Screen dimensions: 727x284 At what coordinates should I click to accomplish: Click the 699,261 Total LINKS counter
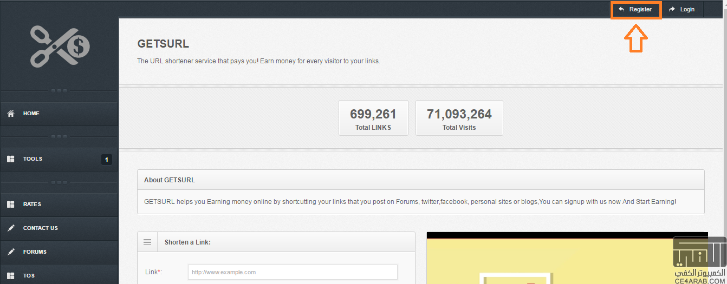pyautogui.click(x=373, y=118)
